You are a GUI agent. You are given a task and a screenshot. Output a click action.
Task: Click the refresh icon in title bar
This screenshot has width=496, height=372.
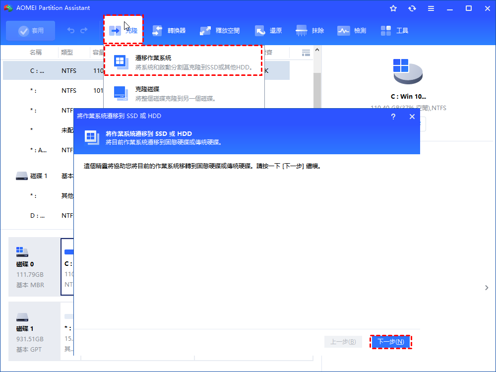[412, 8]
